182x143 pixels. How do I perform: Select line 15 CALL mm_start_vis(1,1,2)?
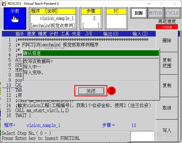(x=42, y=110)
